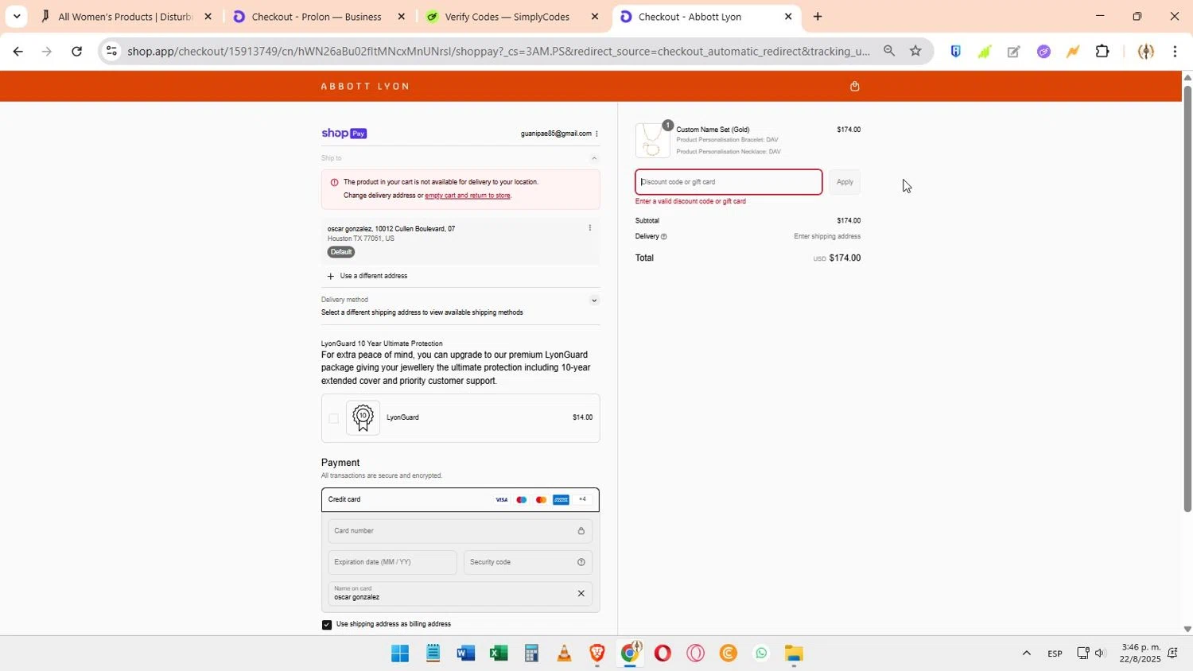Click the browser address bar URL
The width and height of the screenshot is (1193, 671).
point(498,52)
